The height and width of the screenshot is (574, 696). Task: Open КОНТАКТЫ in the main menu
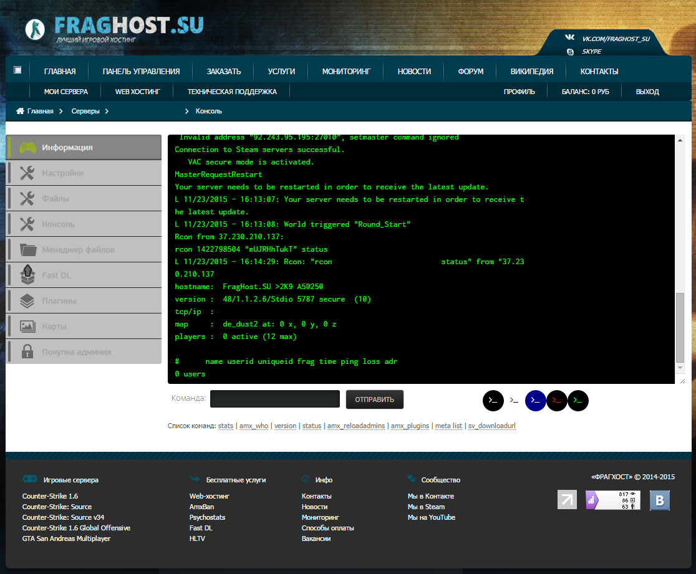[x=599, y=72]
